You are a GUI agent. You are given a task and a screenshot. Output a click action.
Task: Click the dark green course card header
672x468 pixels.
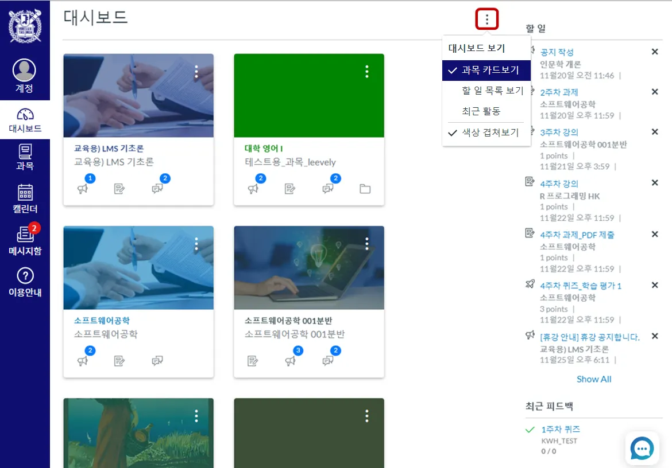point(309,433)
